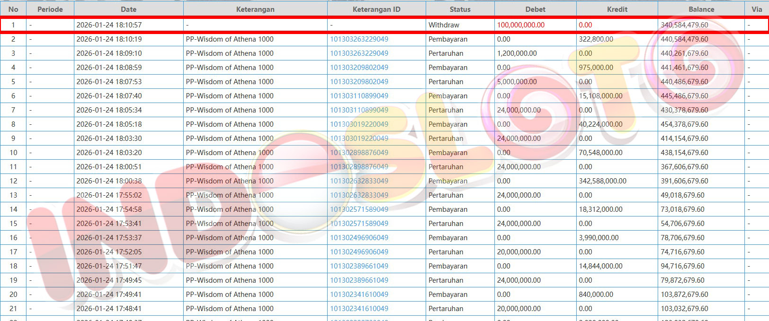Click the red 100,000,000.00 debet amount
The width and height of the screenshot is (769, 321).
click(x=520, y=25)
